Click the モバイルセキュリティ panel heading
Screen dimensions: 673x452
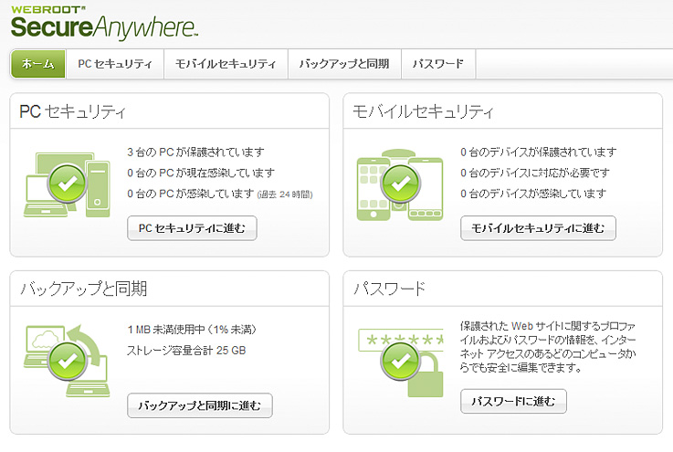(423, 111)
